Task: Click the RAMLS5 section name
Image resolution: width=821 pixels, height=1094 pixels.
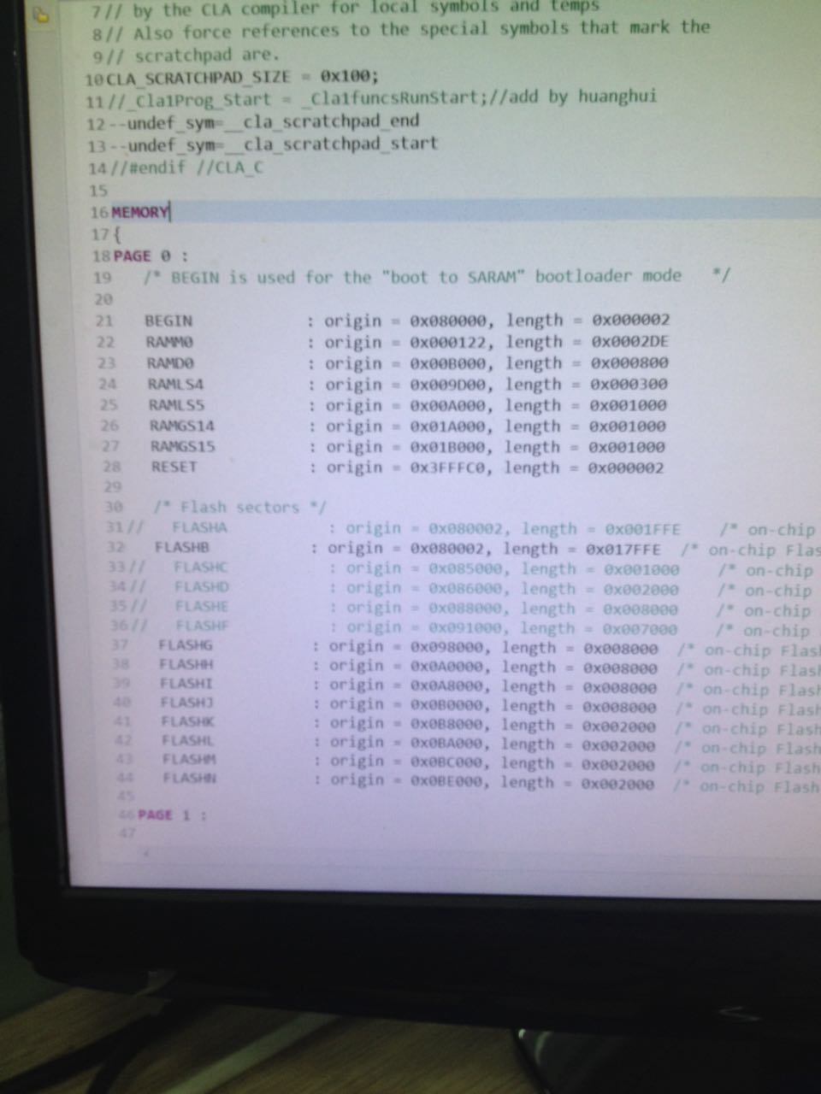Action: 176,404
